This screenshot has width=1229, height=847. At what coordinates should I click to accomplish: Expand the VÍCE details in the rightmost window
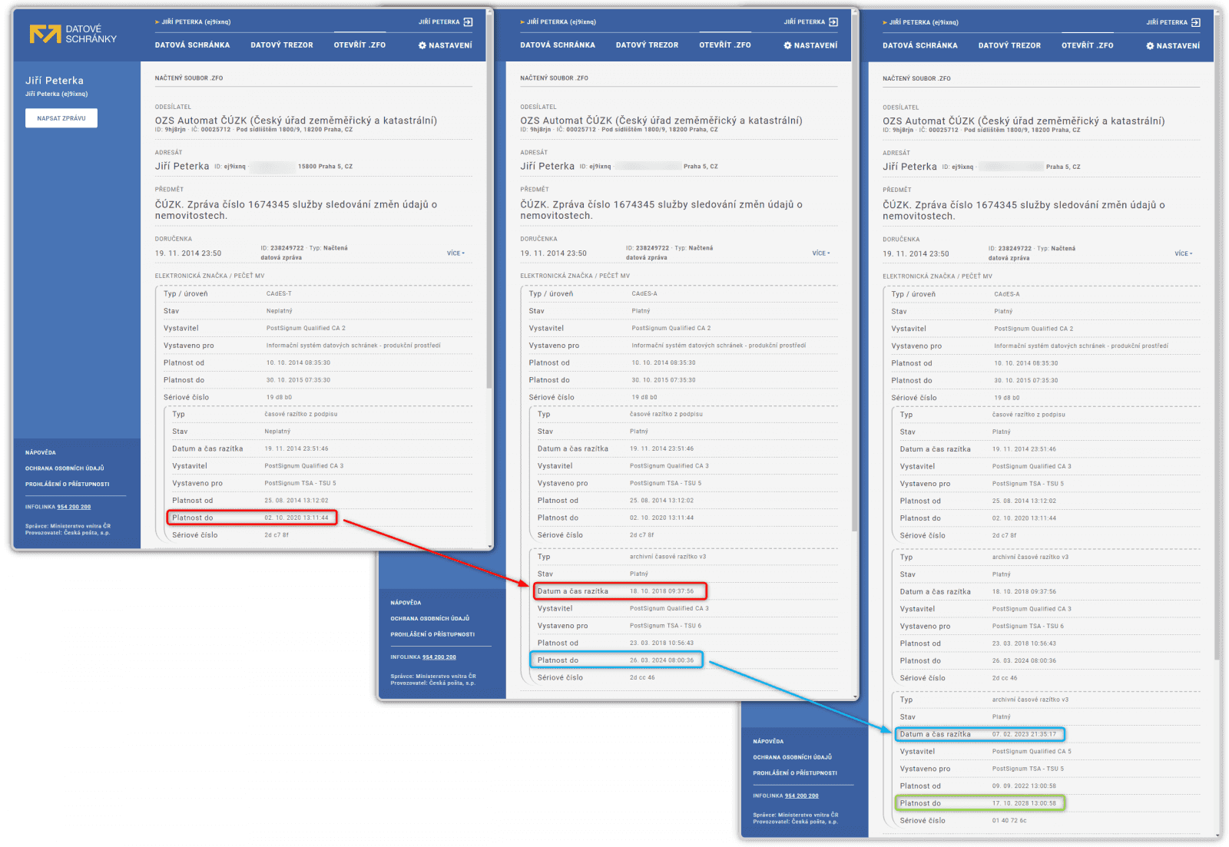tap(1184, 253)
